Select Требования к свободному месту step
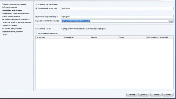 (x=16, y=13)
